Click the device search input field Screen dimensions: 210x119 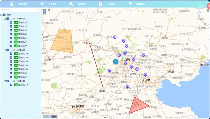coord(19,10)
